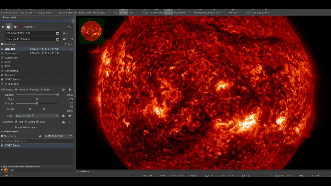Start recording with the red record icon

point(21,27)
